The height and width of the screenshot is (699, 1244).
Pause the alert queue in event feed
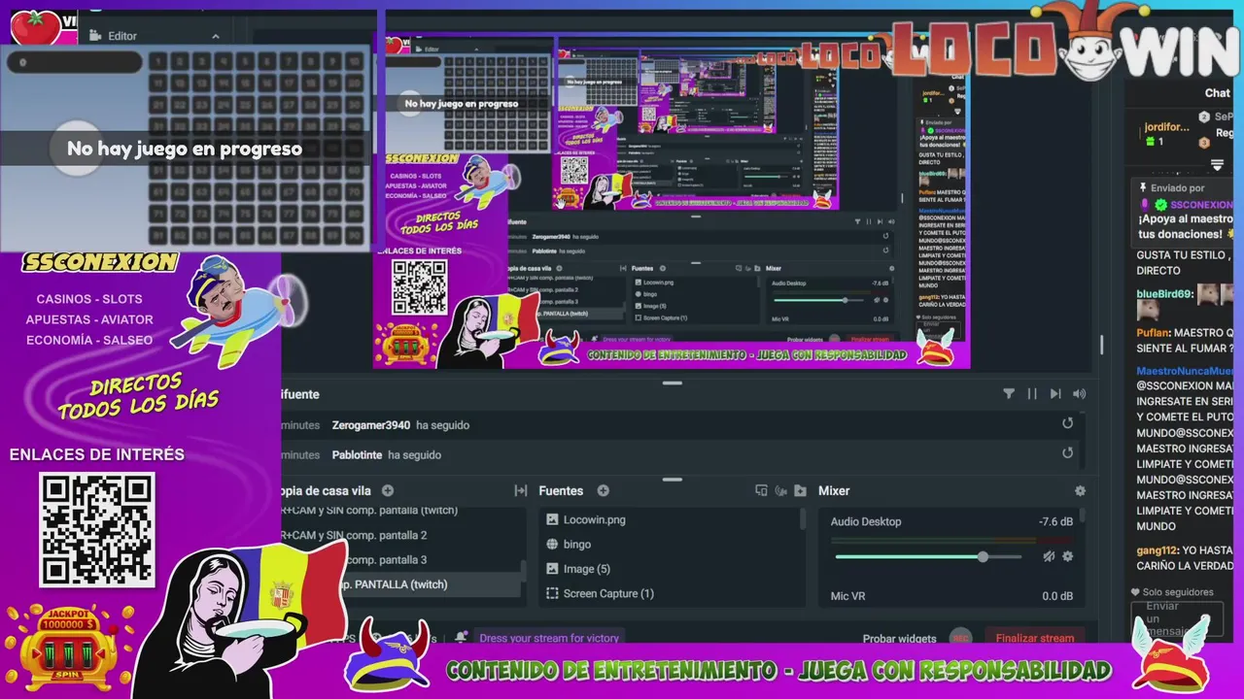click(x=1032, y=393)
